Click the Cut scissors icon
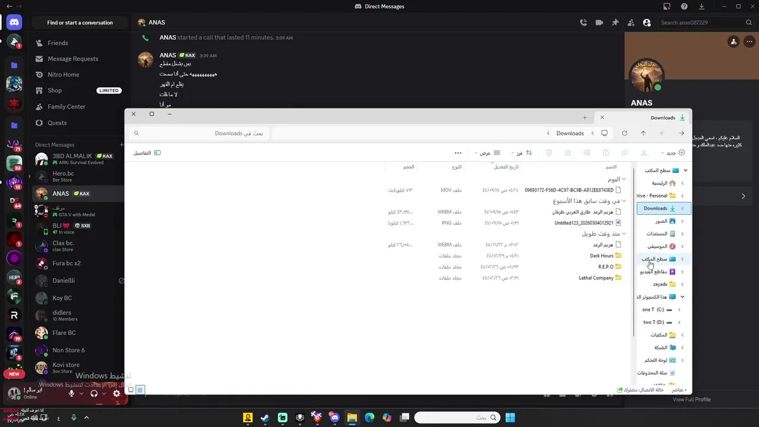Viewport: 759px width, 427px height. click(644, 153)
